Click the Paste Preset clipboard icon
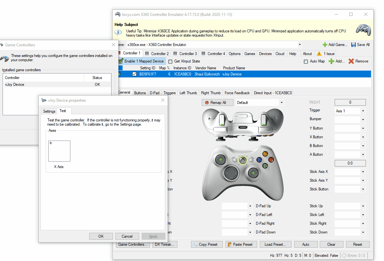The height and width of the screenshot is (261, 384). tap(230, 244)
